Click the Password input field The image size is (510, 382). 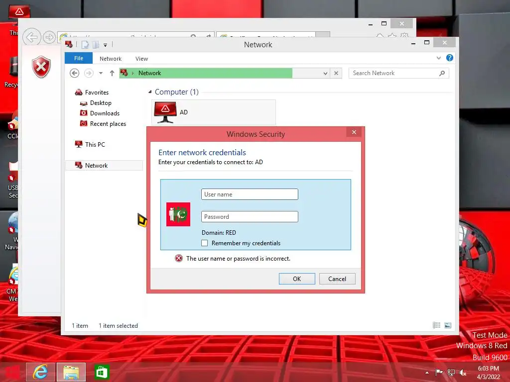click(250, 217)
